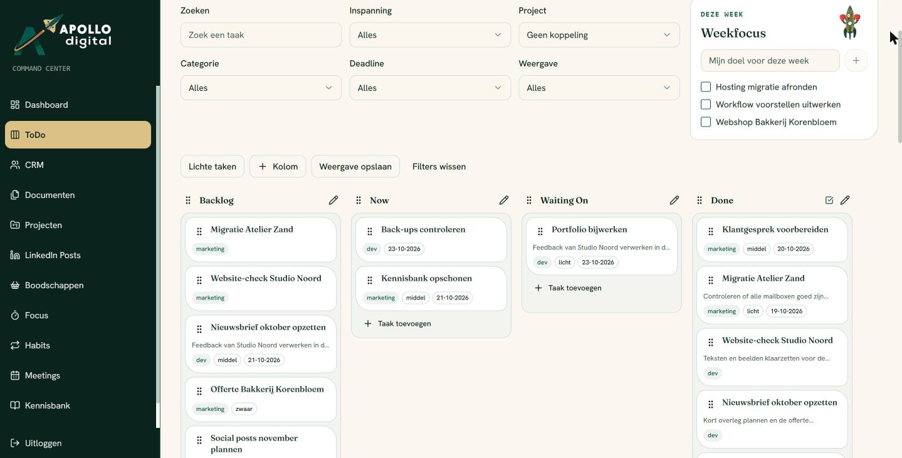This screenshot has height=458, width=902.
Task: Click middel tag on Kennisbank opschonen card
Action: (x=416, y=298)
